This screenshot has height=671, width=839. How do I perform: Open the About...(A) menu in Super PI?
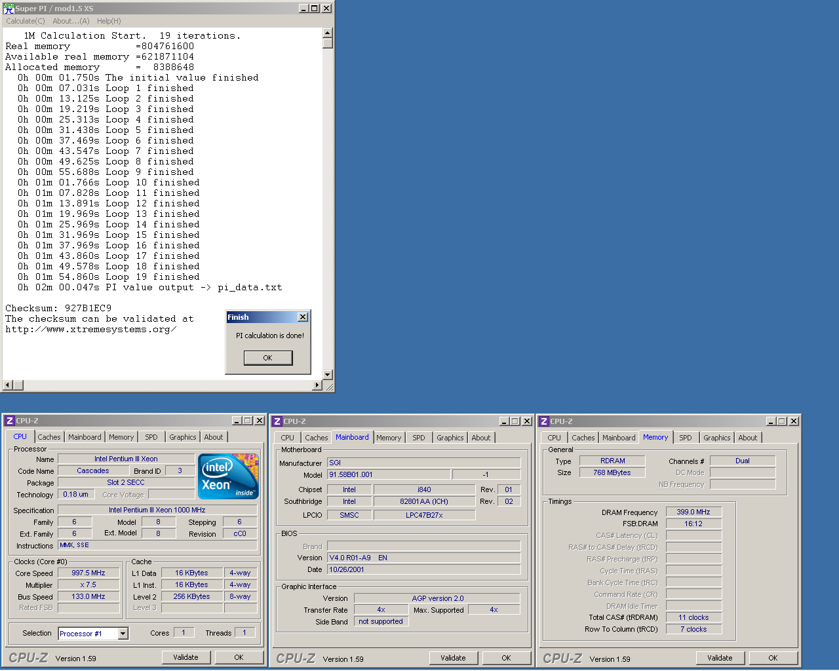tap(71, 21)
